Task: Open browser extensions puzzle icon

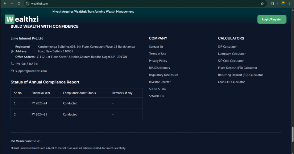Action: tap(272, 4)
